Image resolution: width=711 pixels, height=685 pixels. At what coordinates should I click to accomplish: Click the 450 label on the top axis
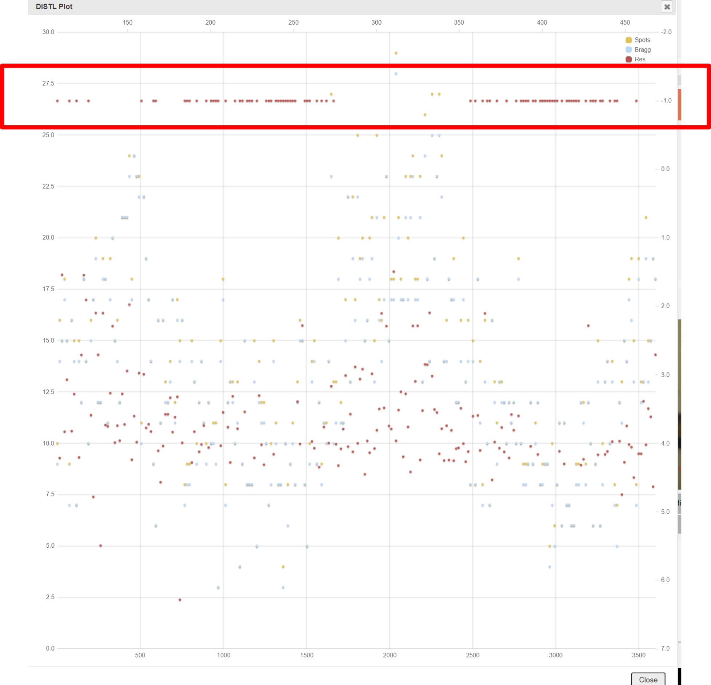coord(625,23)
